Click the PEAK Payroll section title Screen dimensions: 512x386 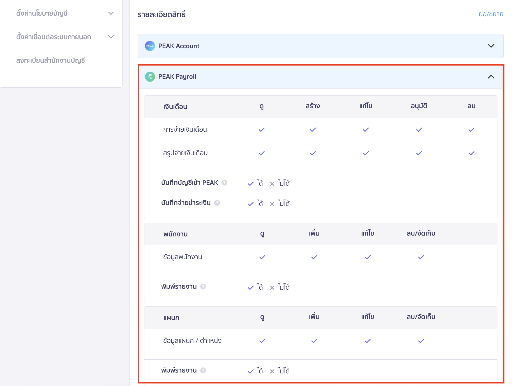(x=177, y=77)
